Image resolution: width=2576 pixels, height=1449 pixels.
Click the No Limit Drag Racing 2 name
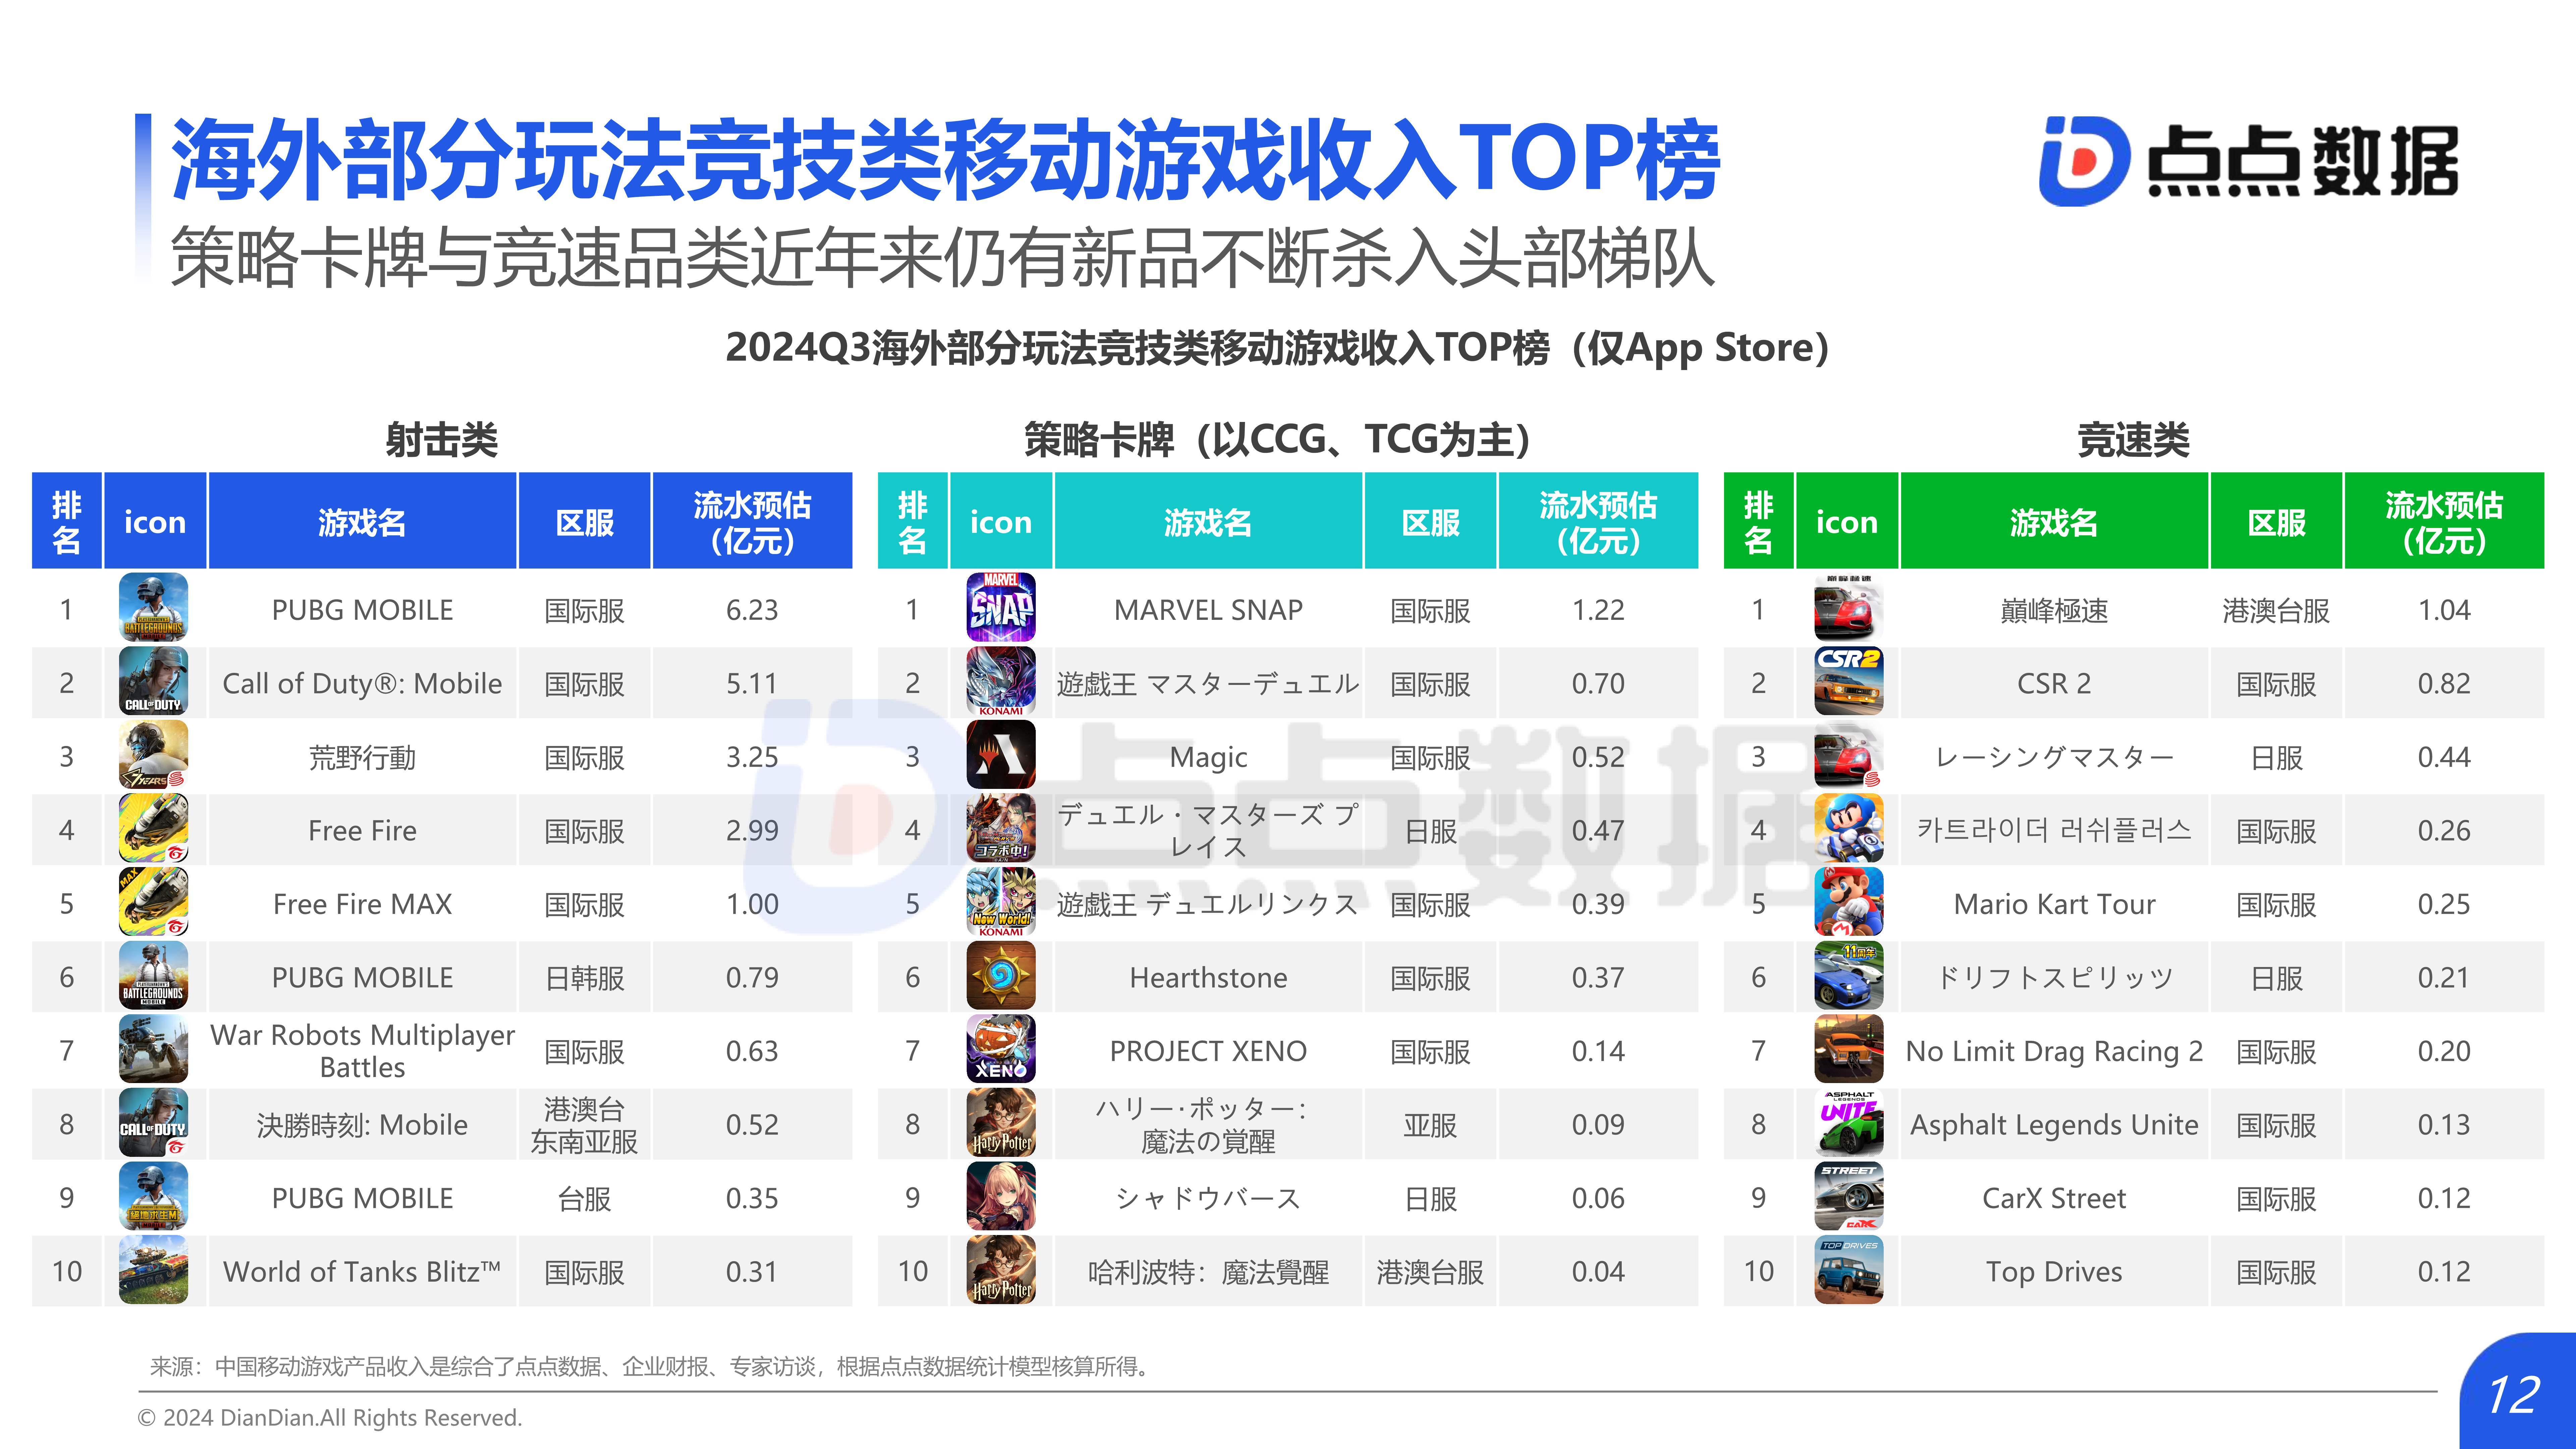pyautogui.click(x=2054, y=1052)
